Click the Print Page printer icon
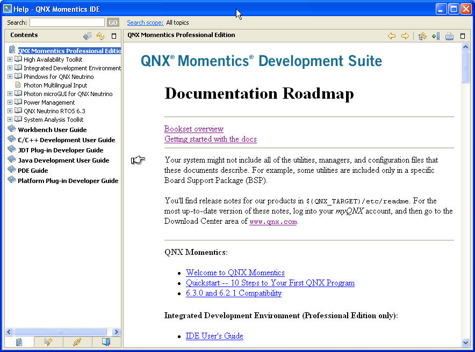 point(449,36)
